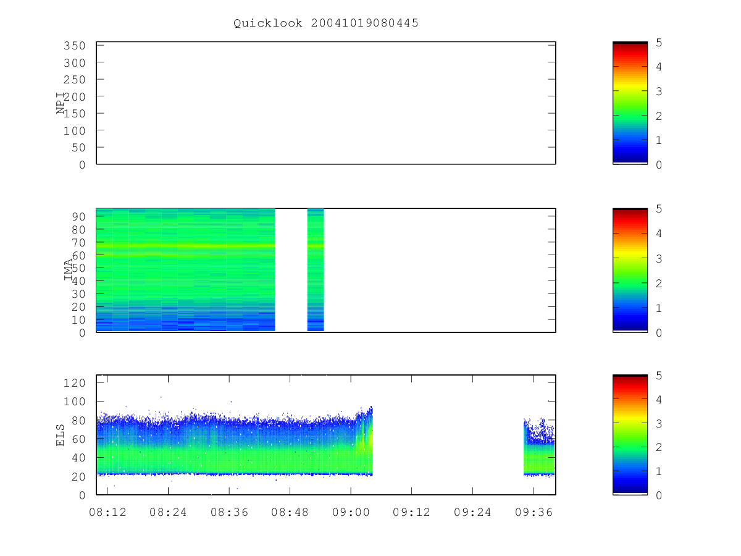Click the 09:00 time axis label

point(351,512)
